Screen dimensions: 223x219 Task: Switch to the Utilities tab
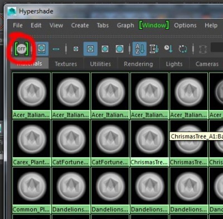click(x=100, y=64)
